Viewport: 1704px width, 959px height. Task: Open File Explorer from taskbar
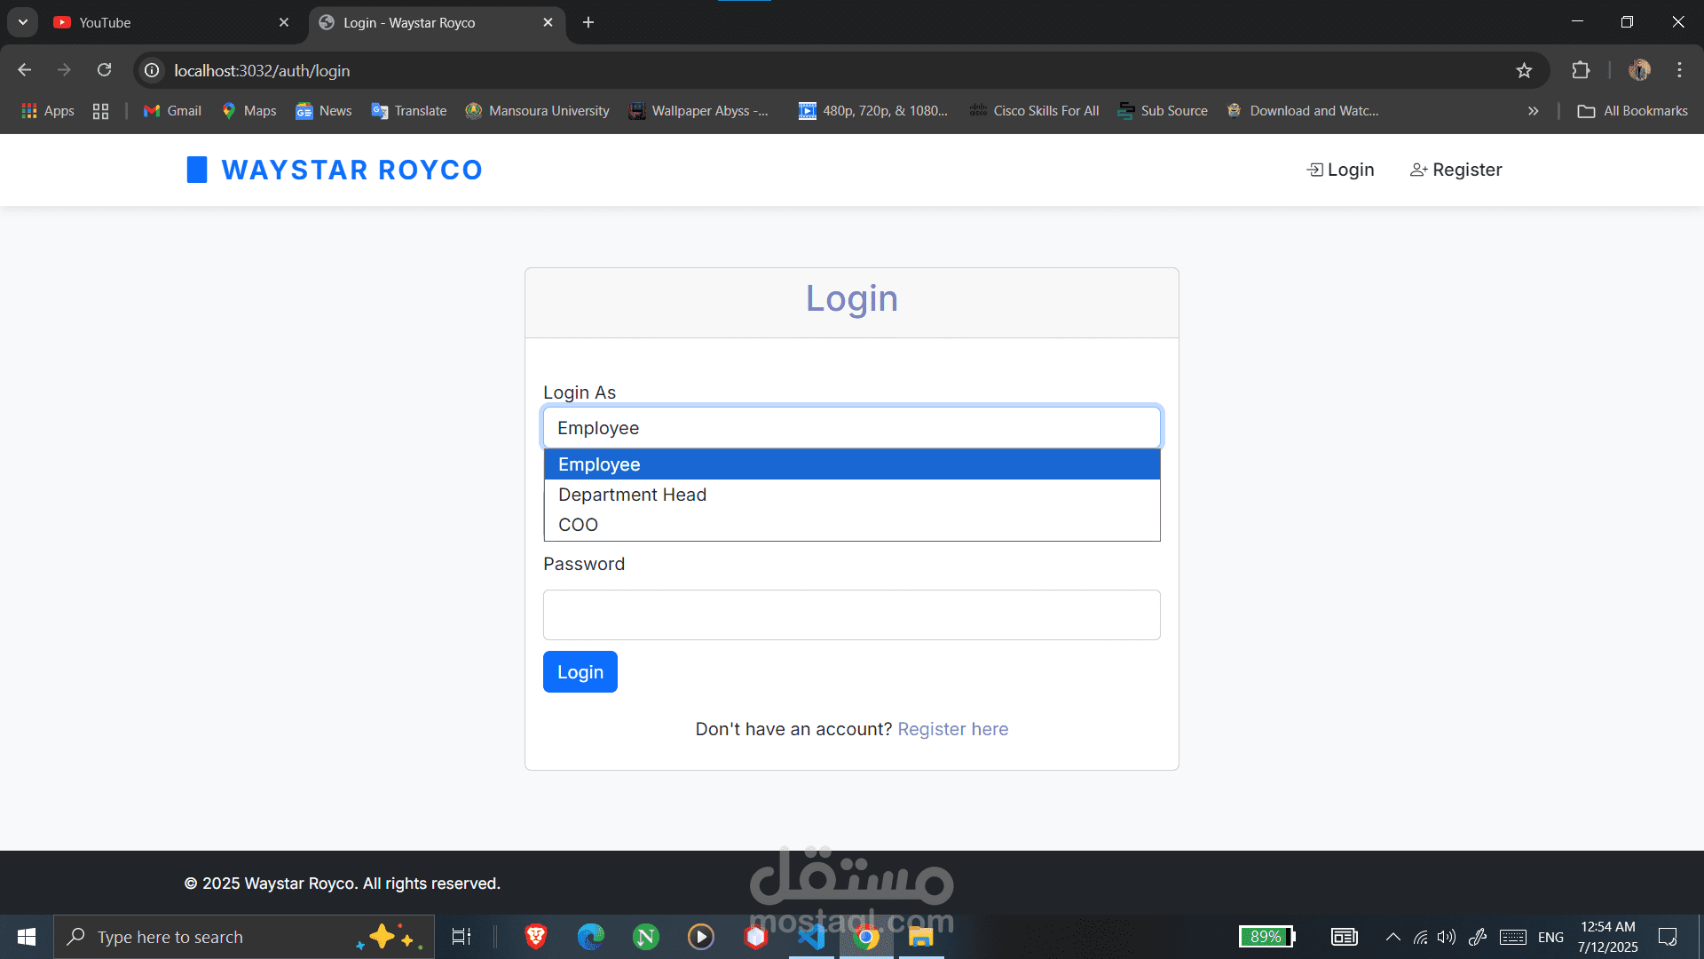921,937
